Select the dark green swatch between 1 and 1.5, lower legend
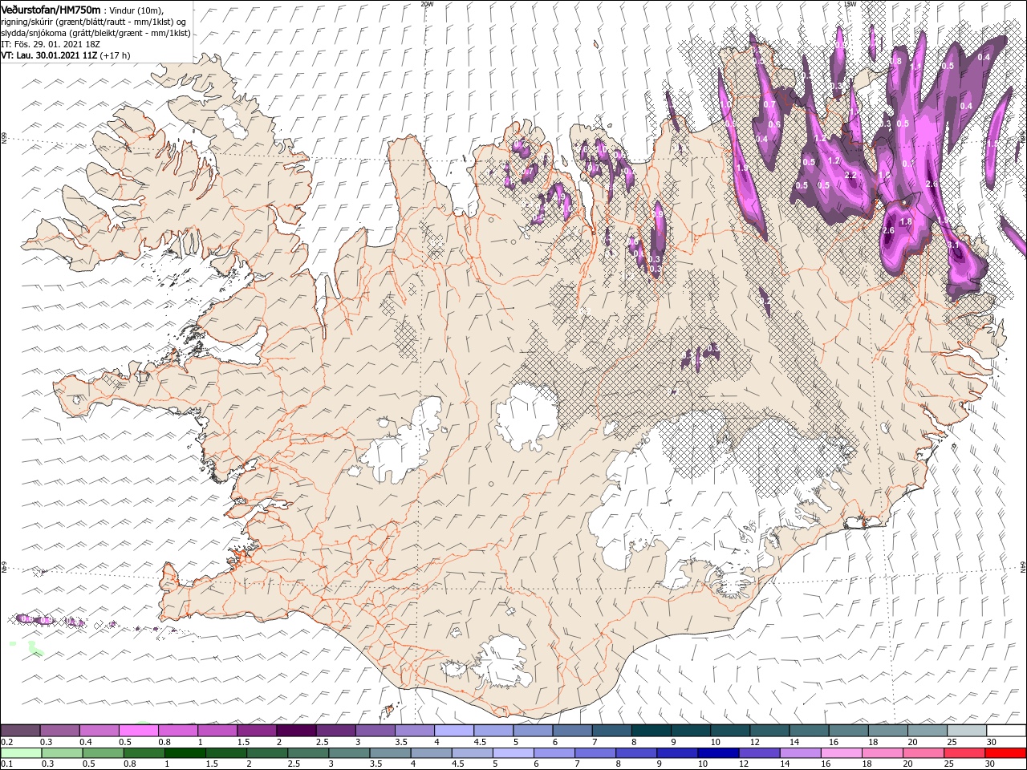Screen dimensions: 1027x770 click(x=185, y=752)
